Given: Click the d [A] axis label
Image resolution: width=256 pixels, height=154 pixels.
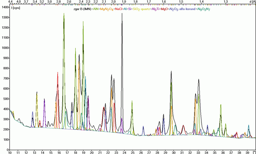Looking at the screenshot, I should pos(252,2).
